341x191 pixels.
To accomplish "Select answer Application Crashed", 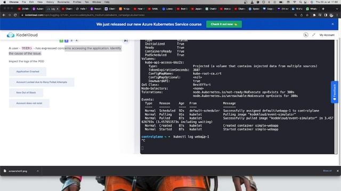I will 28,72.
